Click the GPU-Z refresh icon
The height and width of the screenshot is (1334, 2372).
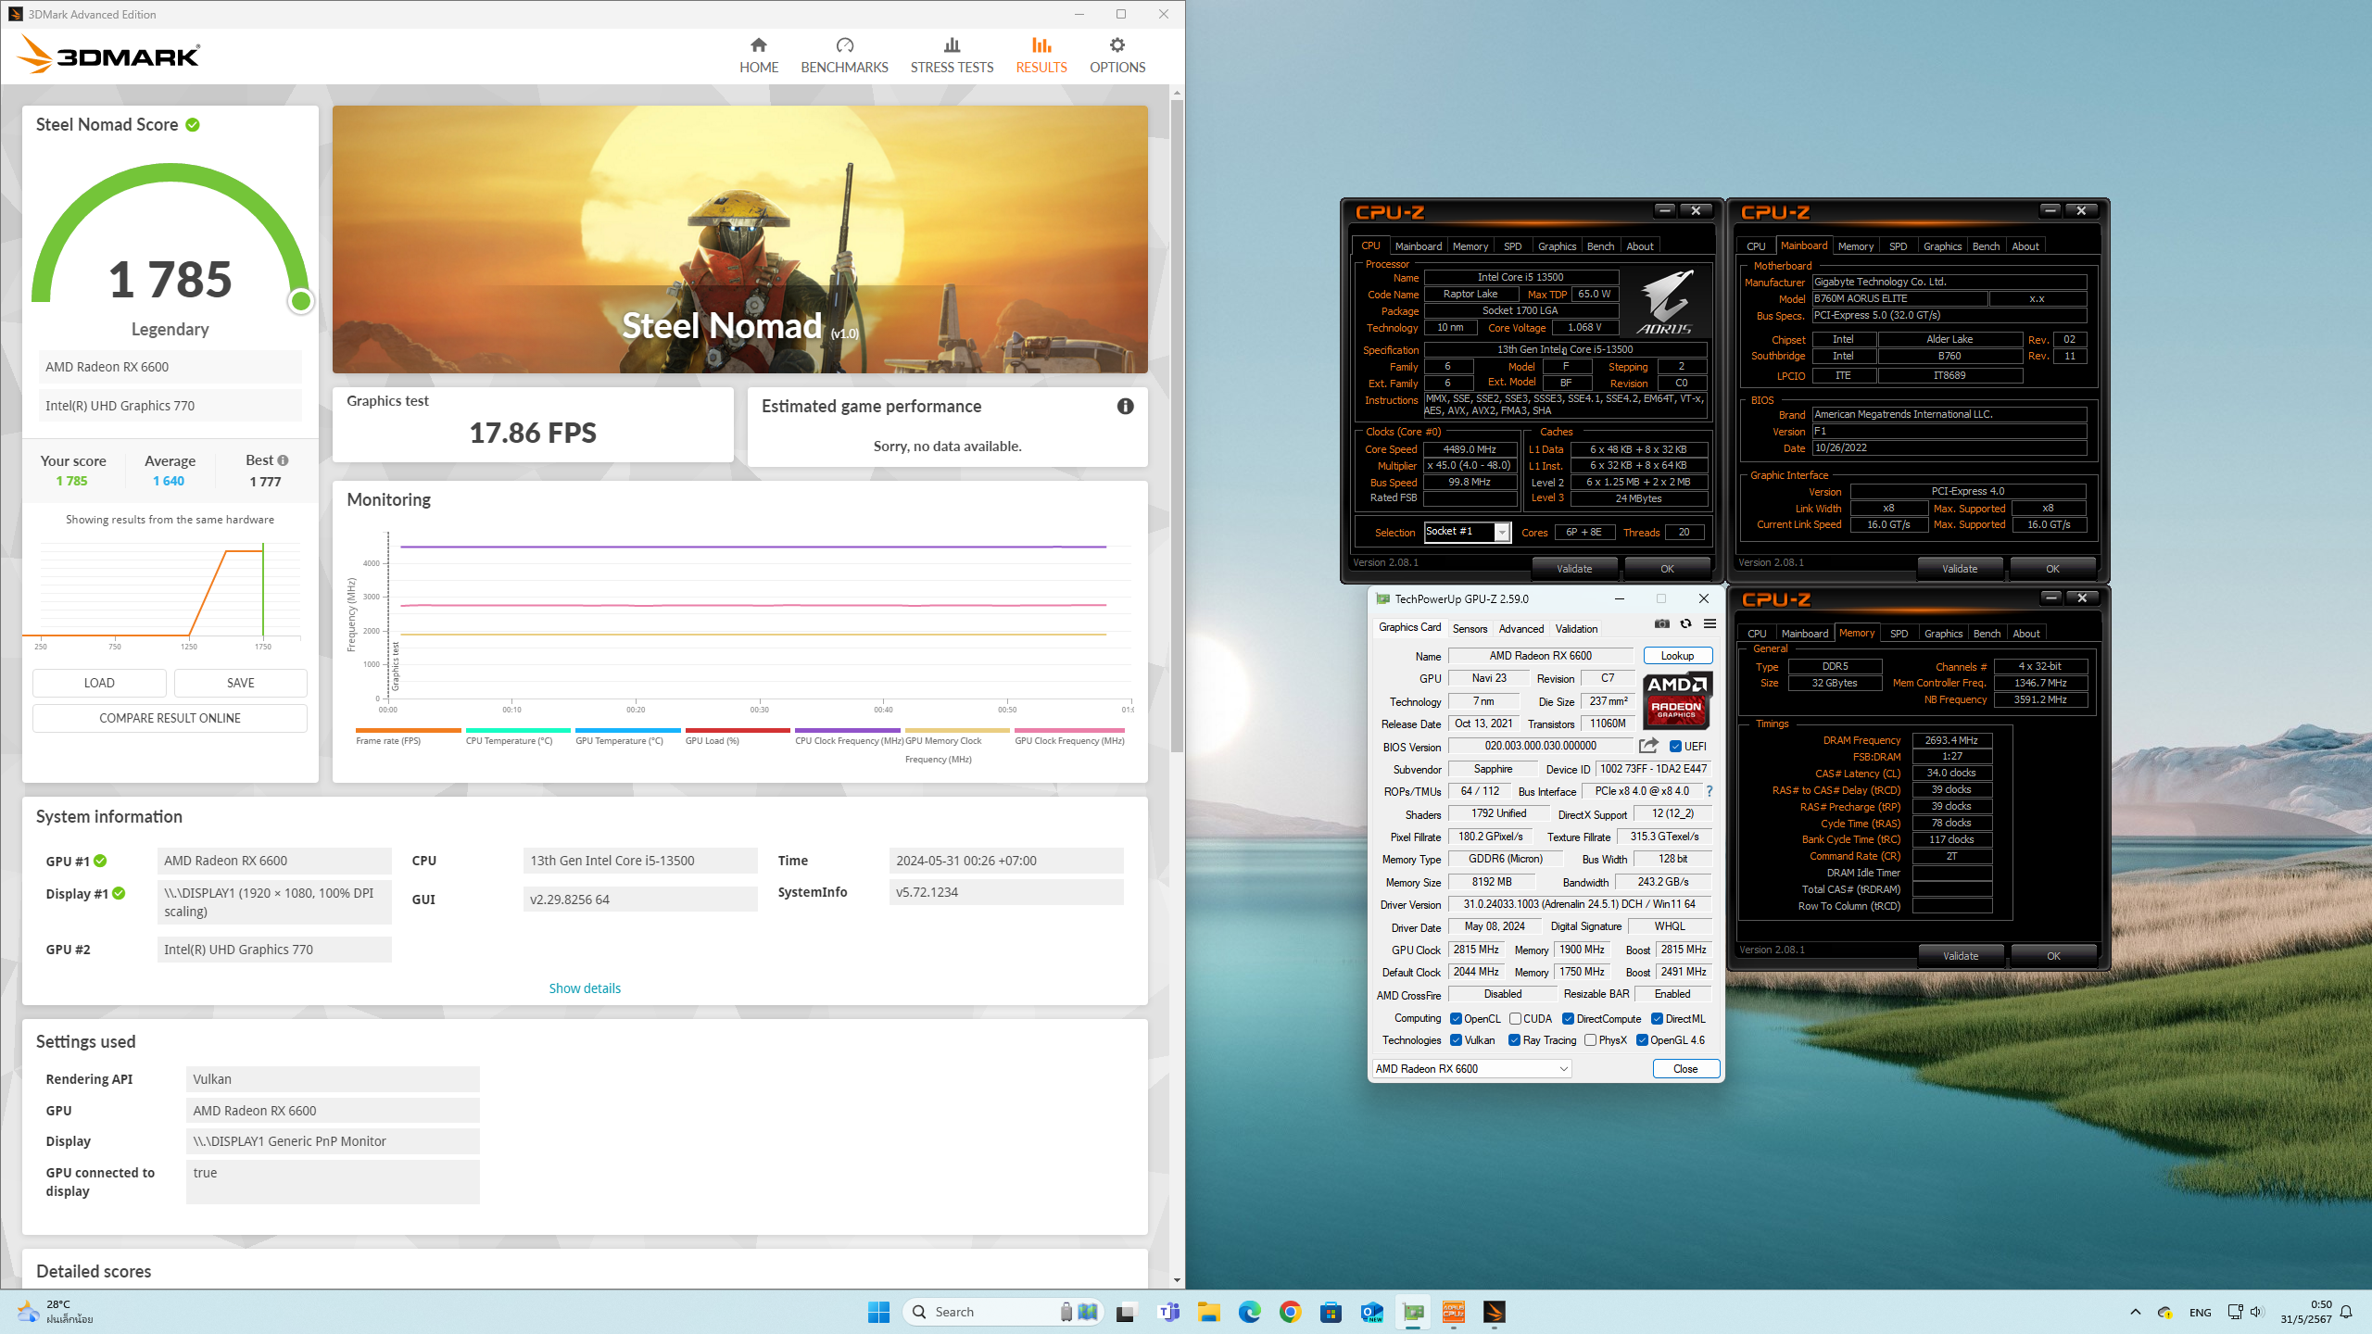[1685, 623]
